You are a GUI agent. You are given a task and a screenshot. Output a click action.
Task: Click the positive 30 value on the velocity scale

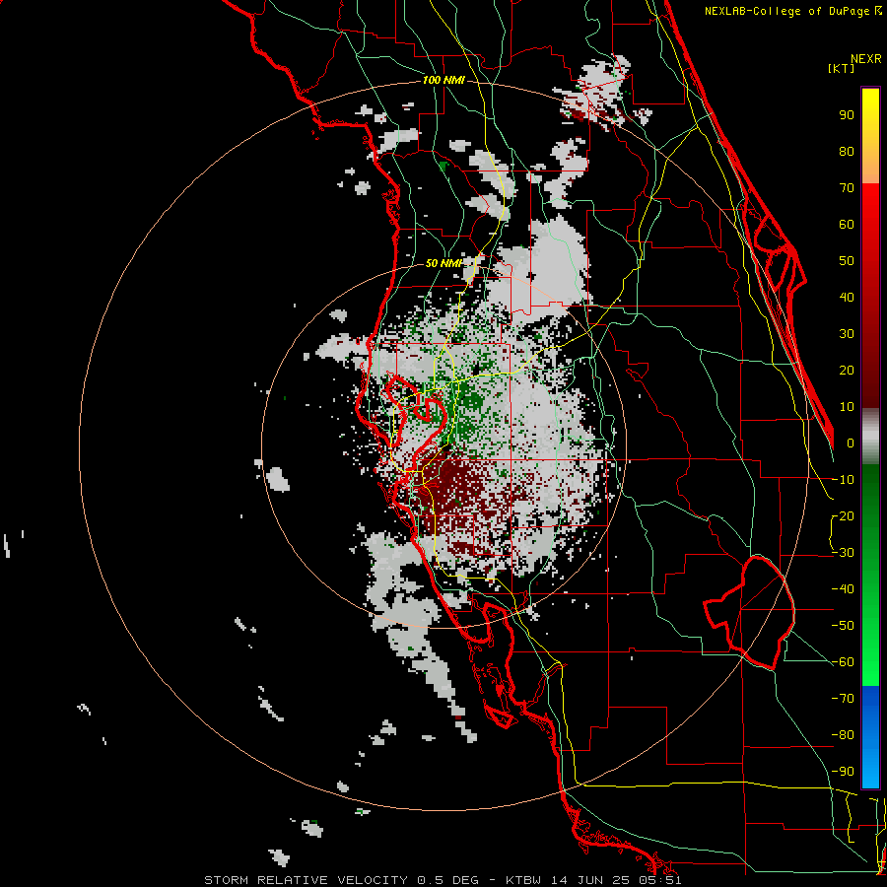point(847,334)
